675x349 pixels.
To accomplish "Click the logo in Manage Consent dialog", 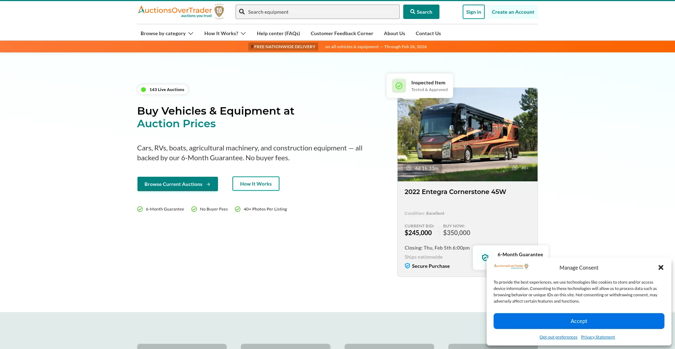I will coord(511,266).
